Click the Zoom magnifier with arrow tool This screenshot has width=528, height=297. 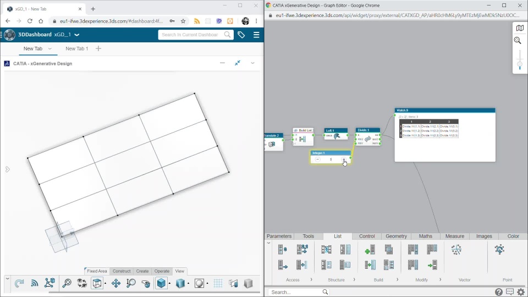131,284
